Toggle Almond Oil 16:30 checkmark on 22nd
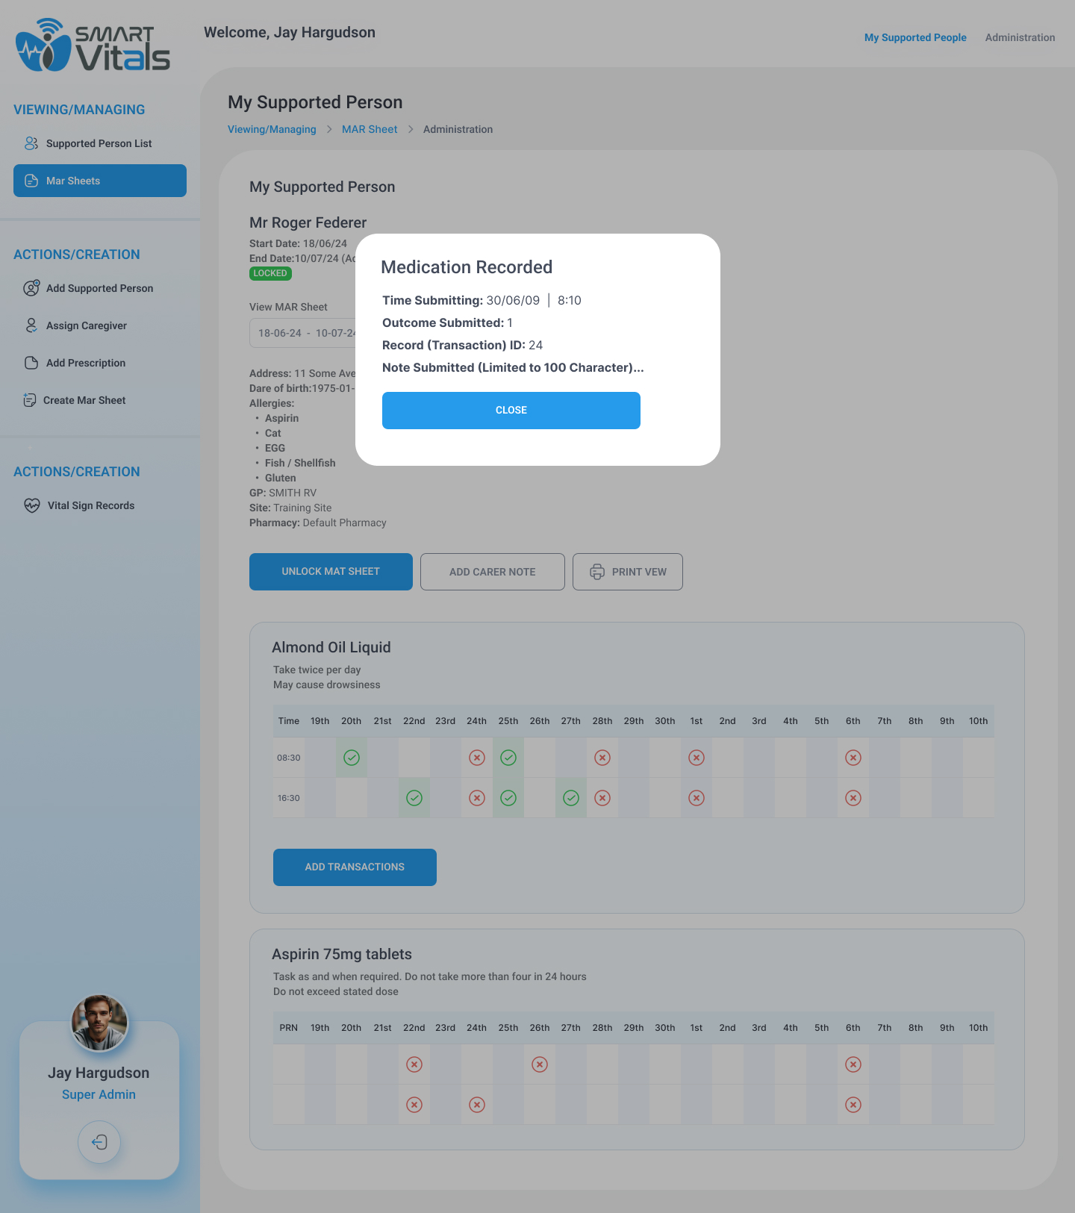Viewport: 1075px width, 1213px height. pos(414,798)
